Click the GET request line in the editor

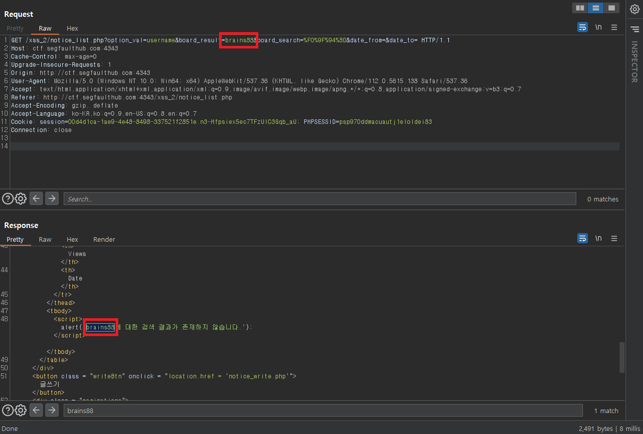230,40
